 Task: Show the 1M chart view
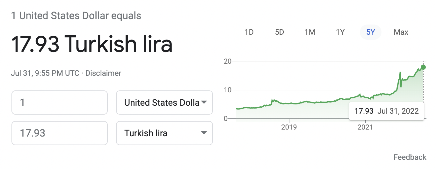309,32
